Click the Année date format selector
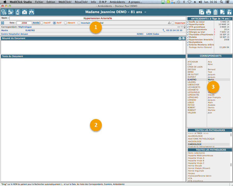Viewport: 233px width, 186px height. (36, 23)
